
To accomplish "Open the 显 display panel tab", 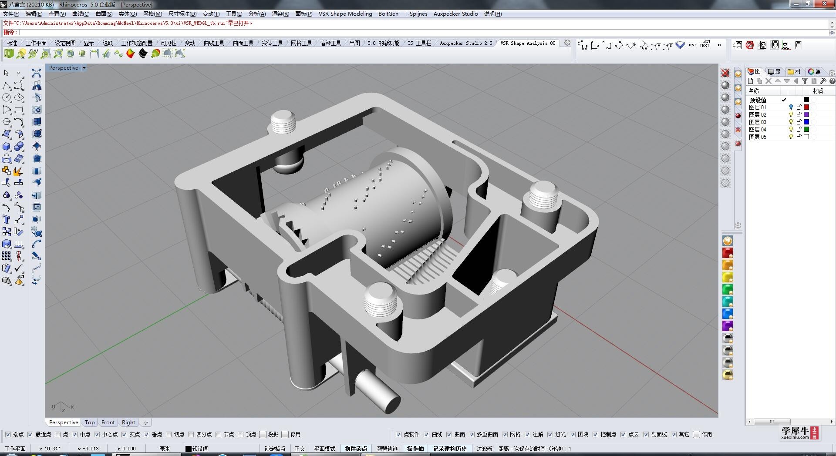I will click(774, 71).
